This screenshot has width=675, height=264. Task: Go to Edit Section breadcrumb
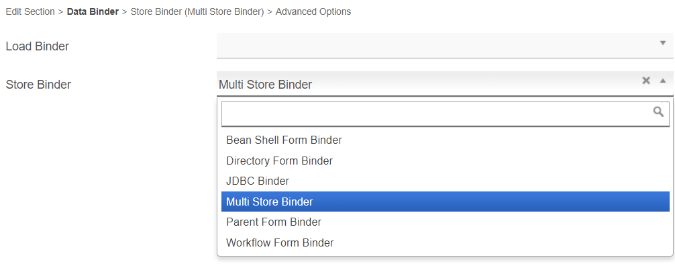coord(30,11)
